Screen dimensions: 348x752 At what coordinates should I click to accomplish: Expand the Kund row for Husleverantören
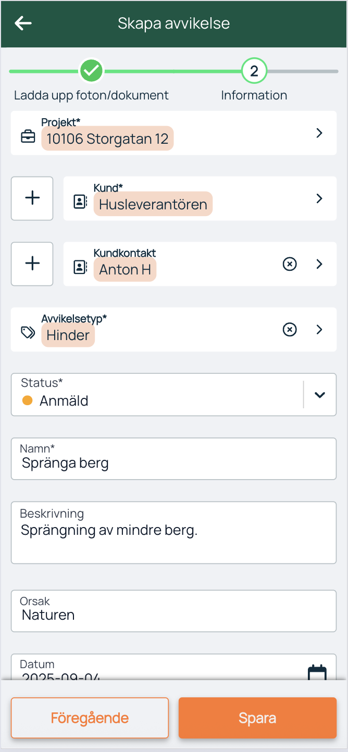[x=319, y=198]
